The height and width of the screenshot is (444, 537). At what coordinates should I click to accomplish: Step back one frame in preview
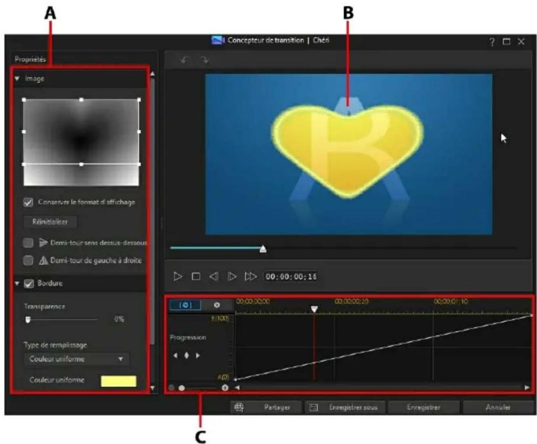point(215,276)
